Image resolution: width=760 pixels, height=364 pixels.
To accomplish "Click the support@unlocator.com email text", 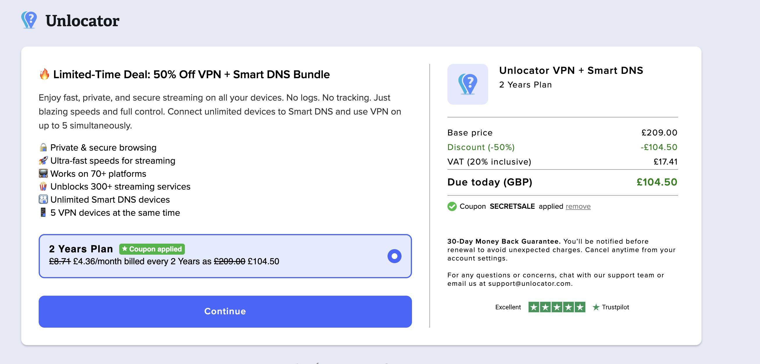I will point(529,283).
